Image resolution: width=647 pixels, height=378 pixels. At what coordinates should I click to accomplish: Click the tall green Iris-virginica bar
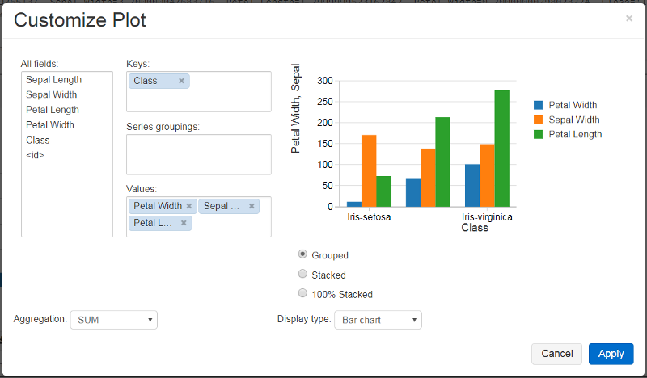501,149
